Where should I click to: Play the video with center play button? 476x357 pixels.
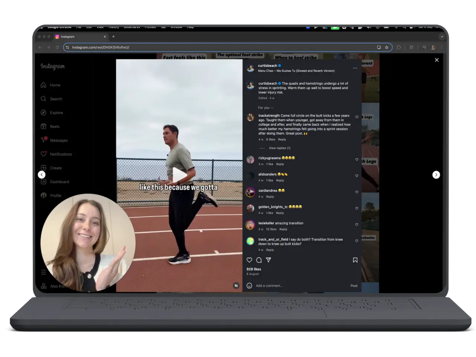tap(179, 175)
